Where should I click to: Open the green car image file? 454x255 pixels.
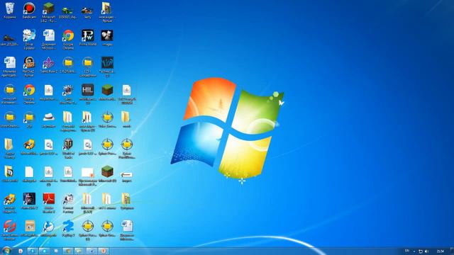click(x=68, y=11)
